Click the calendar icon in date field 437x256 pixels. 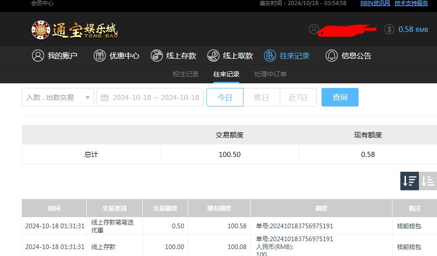click(104, 97)
